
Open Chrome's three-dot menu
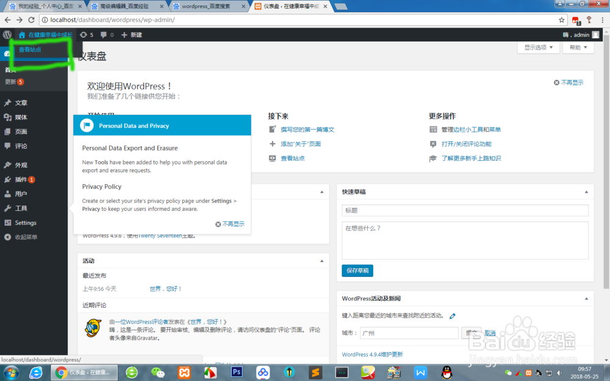(x=602, y=20)
